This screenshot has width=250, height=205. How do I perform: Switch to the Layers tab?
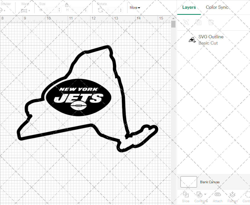pyautogui.click(x=189, y=7)
